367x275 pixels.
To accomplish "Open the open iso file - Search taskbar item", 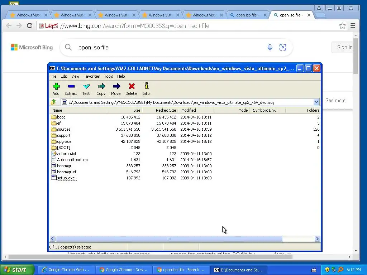I will pyautogui.click(x=181, y=270).
